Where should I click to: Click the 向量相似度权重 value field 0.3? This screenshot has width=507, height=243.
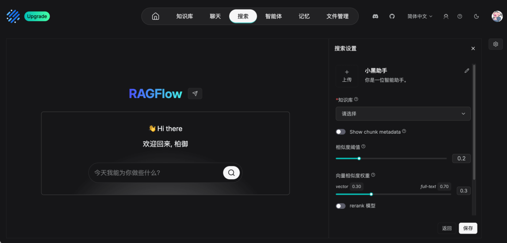click(464, 190)
